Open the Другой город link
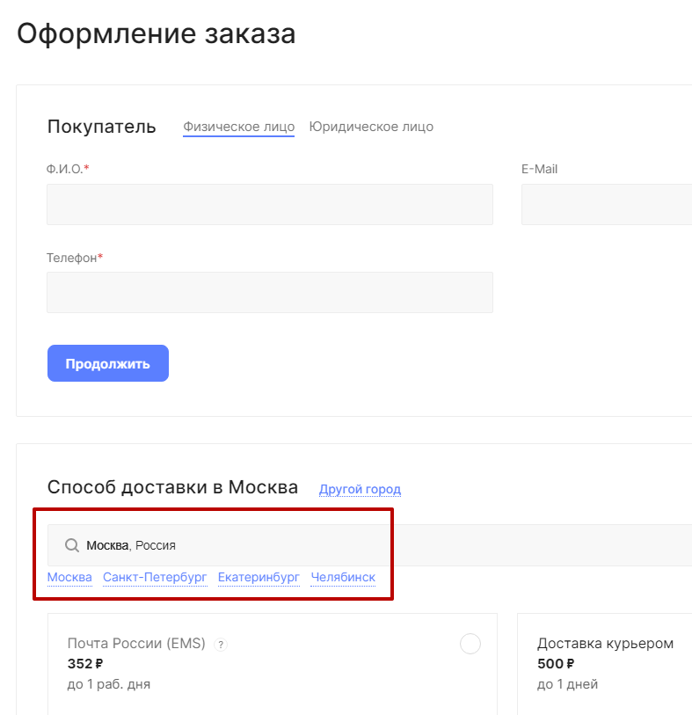The image size is (692, 715). pyautogui.click(x=360, y=489)
